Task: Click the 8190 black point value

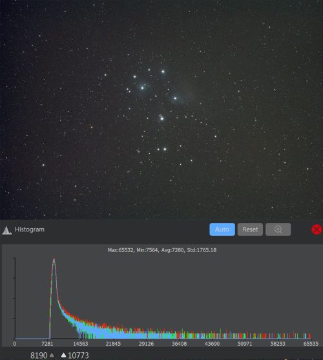Action: click(x=39, y=355)
